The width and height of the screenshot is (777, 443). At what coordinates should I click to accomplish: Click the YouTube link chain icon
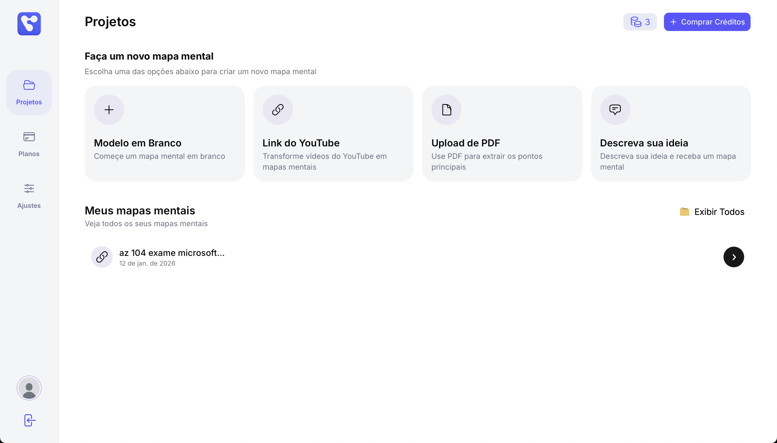coord(278,110)
